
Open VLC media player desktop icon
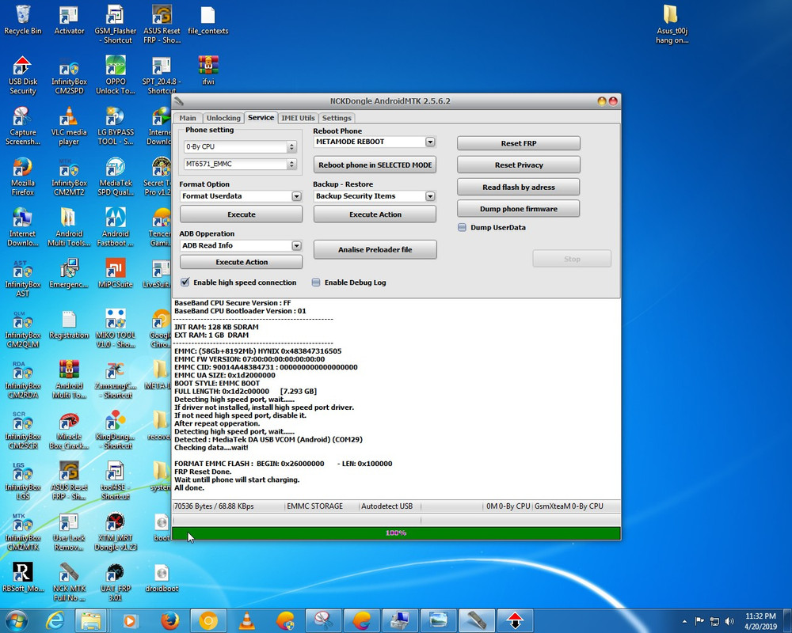[x=69, y=126]
